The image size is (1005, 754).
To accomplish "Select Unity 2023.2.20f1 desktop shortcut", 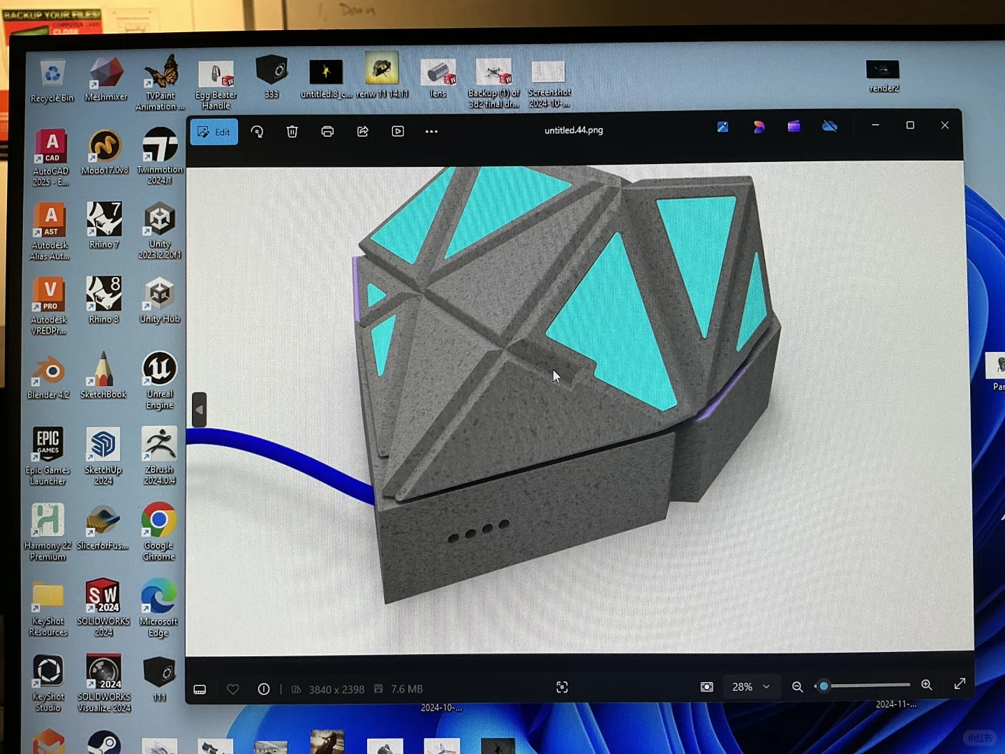I will pyautogui.click(x=160, y=231).
